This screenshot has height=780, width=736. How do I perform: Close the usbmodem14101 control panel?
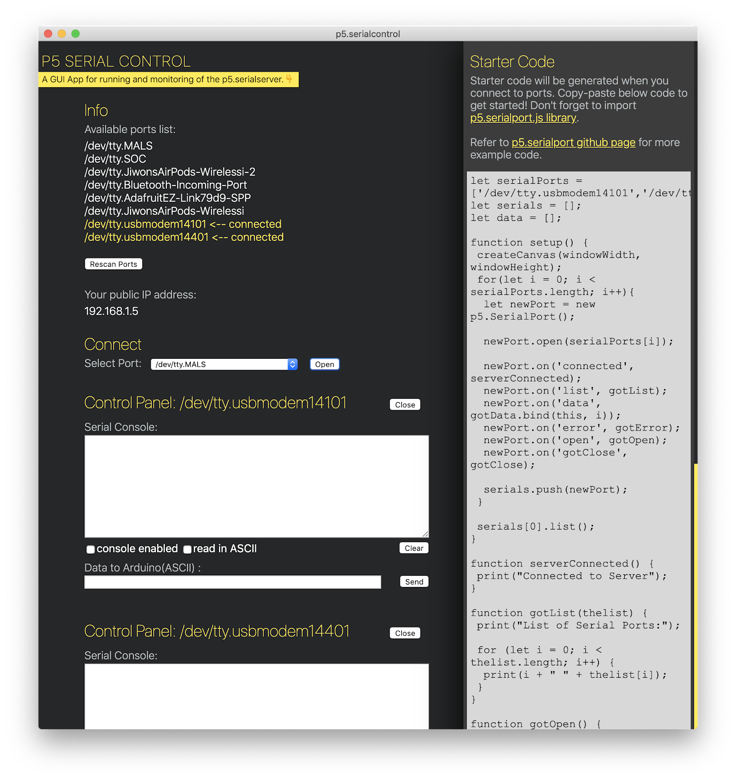pyautogui.click(x=405, y=405)
